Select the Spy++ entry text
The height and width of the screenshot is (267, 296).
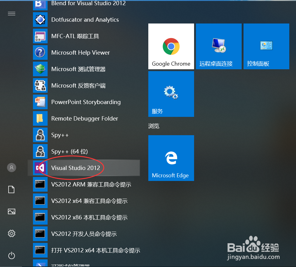pyautogui.click(x=60, y=135)
